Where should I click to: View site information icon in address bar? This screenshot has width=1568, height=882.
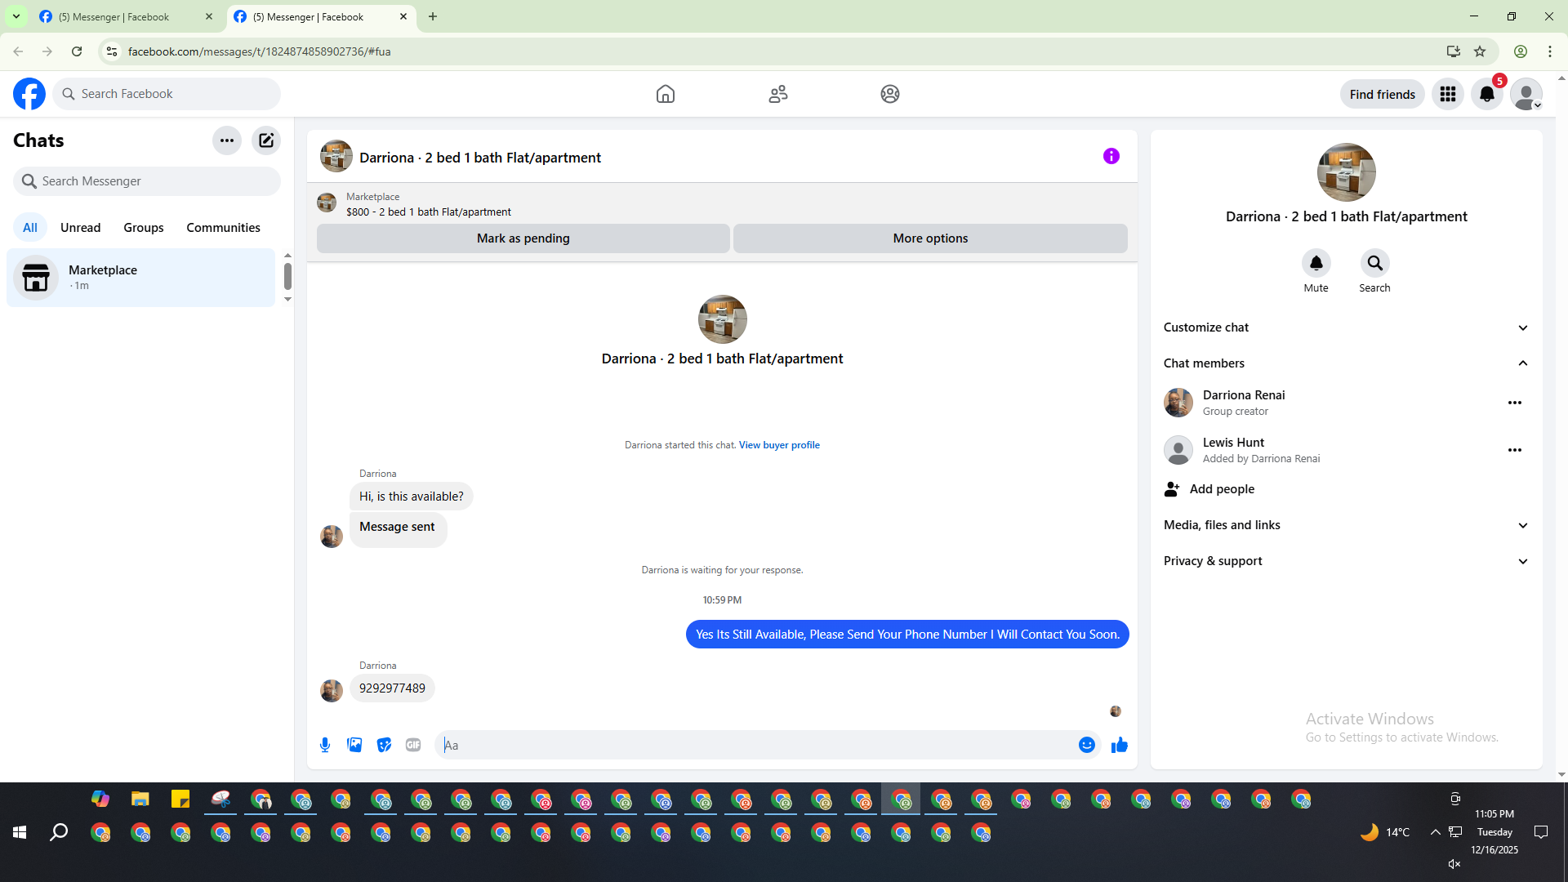(112, 51)
